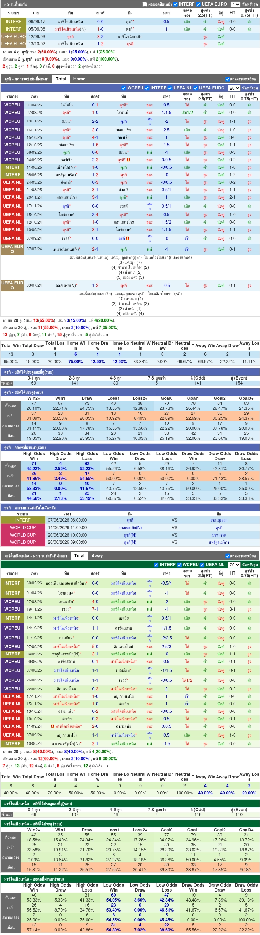Uncheck the INTERF filter in head-to-head section

(176, 4)
